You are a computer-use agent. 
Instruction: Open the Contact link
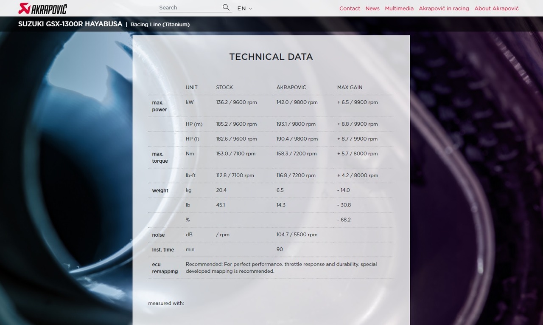[350, 8]
